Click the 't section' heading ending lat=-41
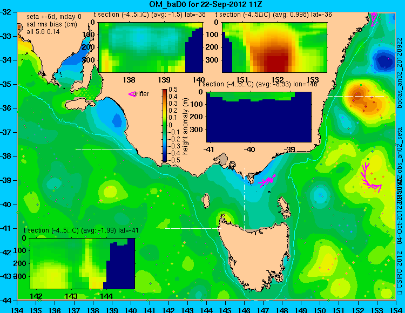Image resolution: width=405 pixels, height=313 pixels. click(x=81, y=230)
